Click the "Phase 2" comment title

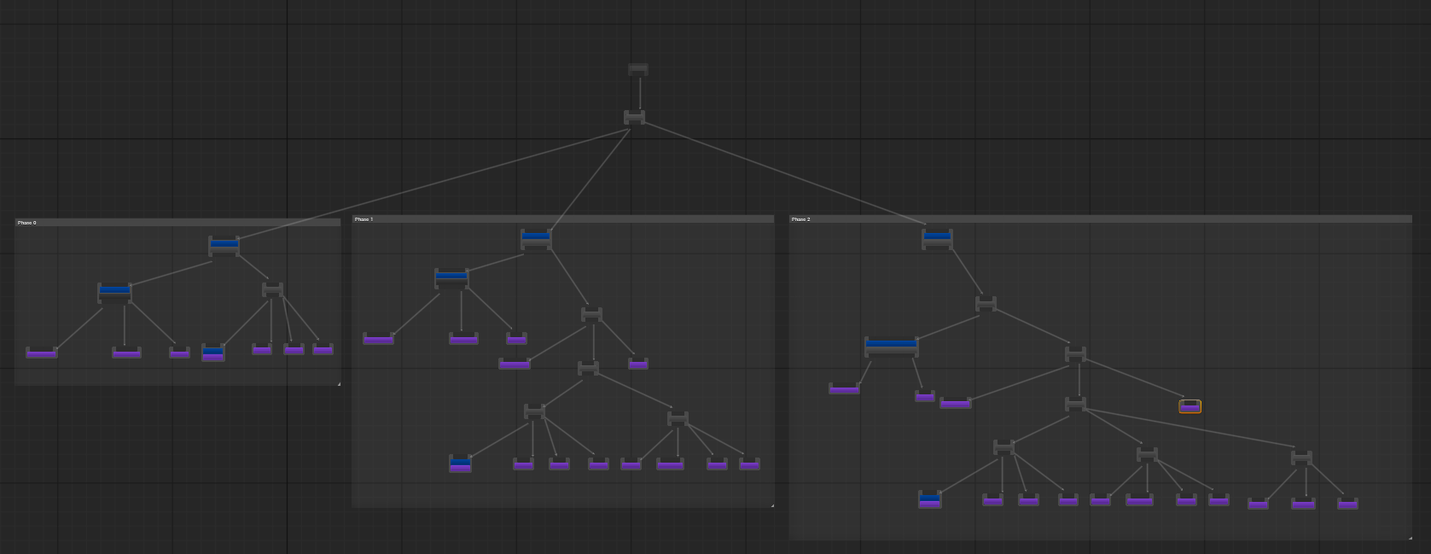click(800, 219)
